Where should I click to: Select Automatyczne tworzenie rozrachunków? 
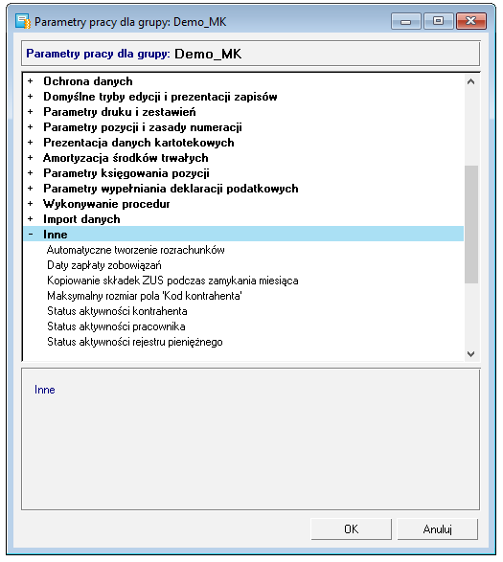pos(136,250)
